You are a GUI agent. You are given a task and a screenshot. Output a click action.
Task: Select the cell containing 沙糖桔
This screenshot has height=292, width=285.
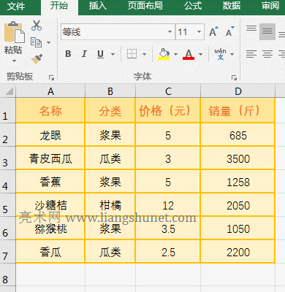50,204
